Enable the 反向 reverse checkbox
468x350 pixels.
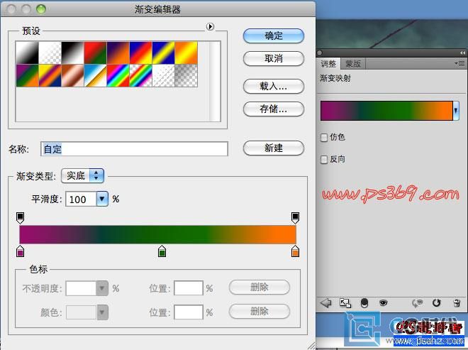point(324,160)
